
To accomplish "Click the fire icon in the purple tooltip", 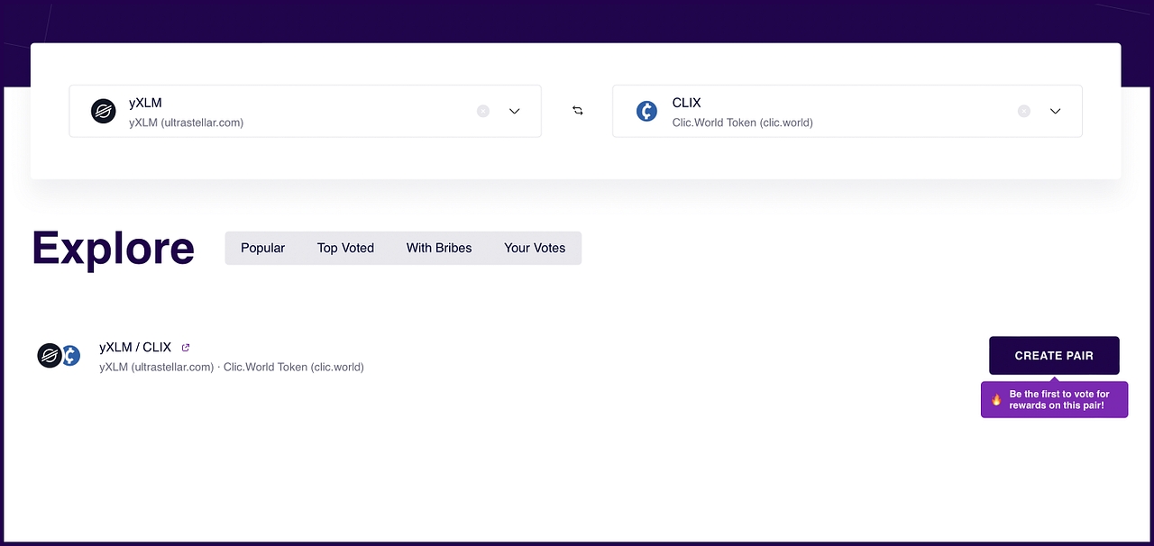I will pos(996,400).
